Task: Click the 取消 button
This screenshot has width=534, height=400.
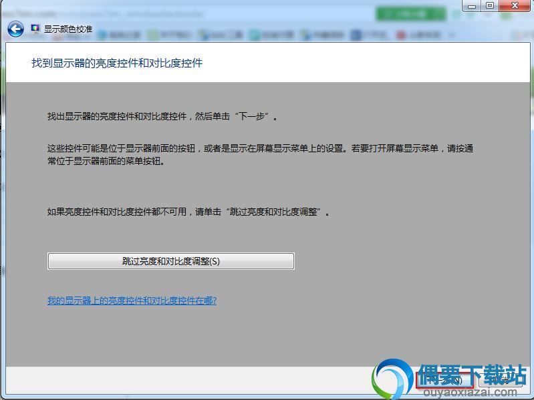Action: pyautogui.click(x=501, y=380)
